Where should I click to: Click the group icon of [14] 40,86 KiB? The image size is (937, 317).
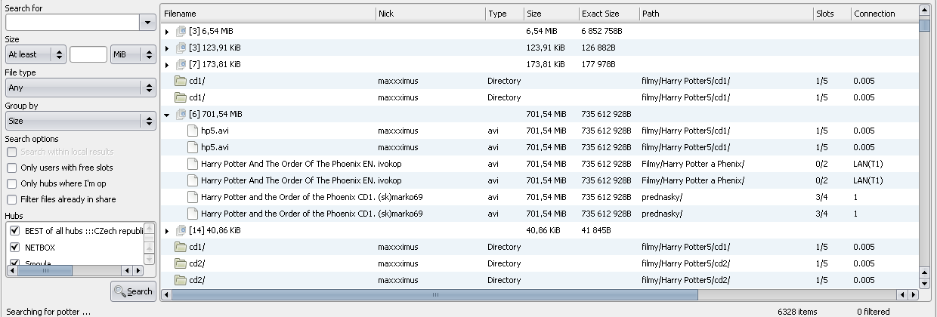[x=181, y=230]
